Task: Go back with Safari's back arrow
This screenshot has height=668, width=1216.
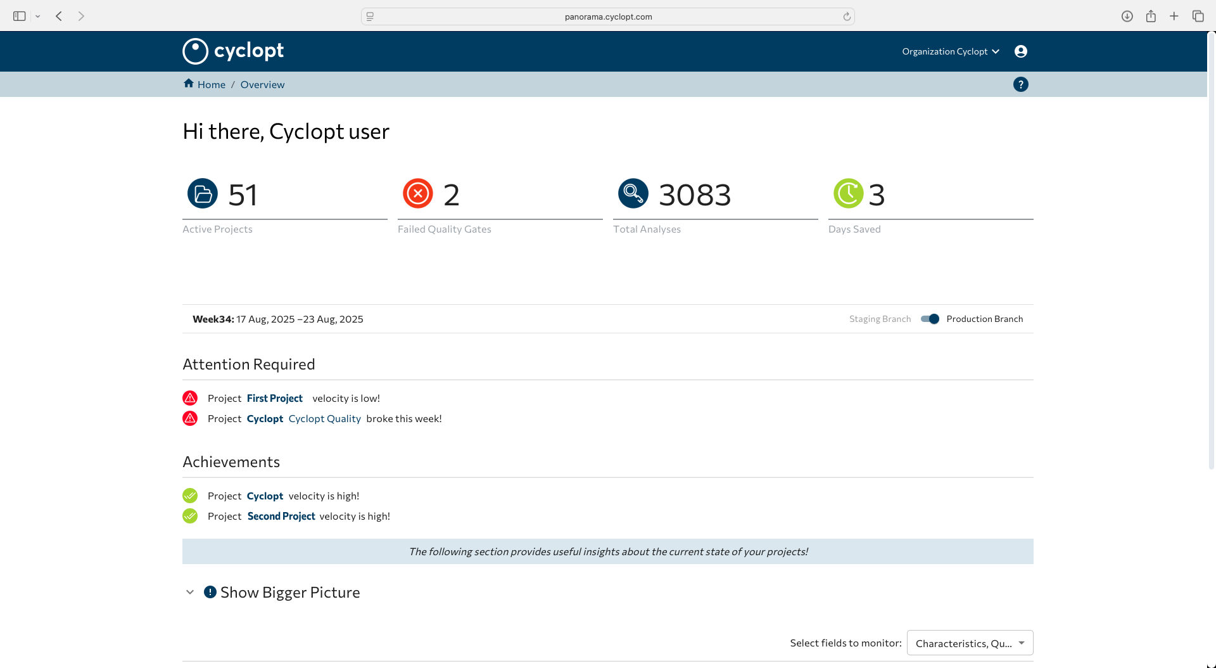Action: pyautogui.click(x=59, y=16)
